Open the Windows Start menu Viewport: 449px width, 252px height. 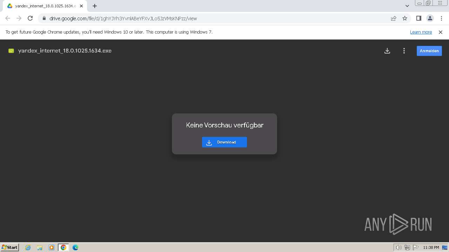click(10, 247)
